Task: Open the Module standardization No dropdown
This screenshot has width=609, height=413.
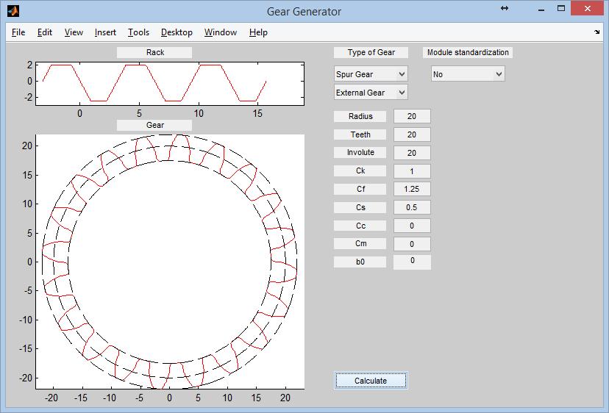Action: [x=468, y=73]
